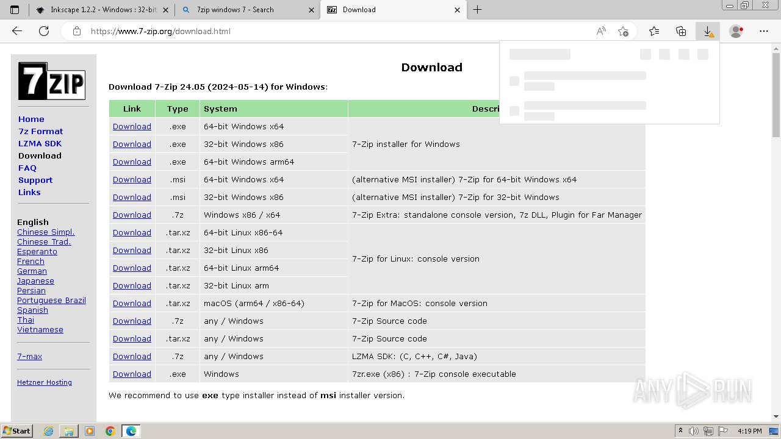Close the Download tab
This screenshot has width=781, height=439.
pyautogui.click(x=458, y=10)
